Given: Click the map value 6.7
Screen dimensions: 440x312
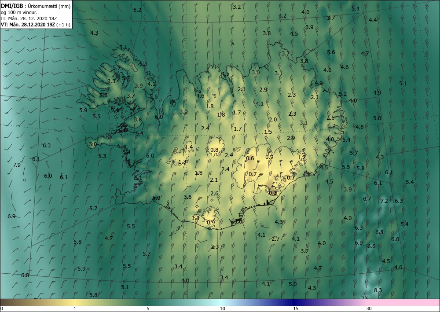Looking at the screenshot, I should (x=367, y=198).
